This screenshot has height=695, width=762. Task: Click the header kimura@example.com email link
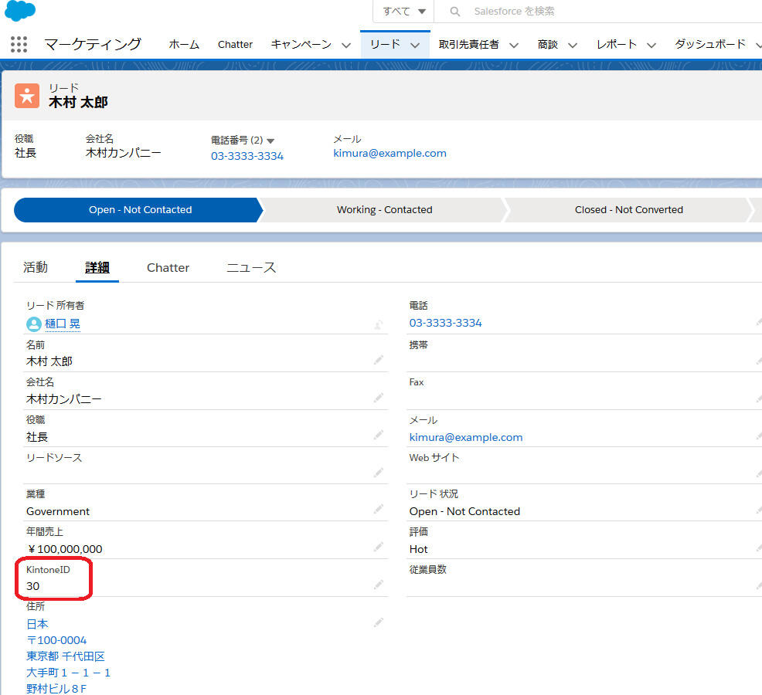[390, 154]
